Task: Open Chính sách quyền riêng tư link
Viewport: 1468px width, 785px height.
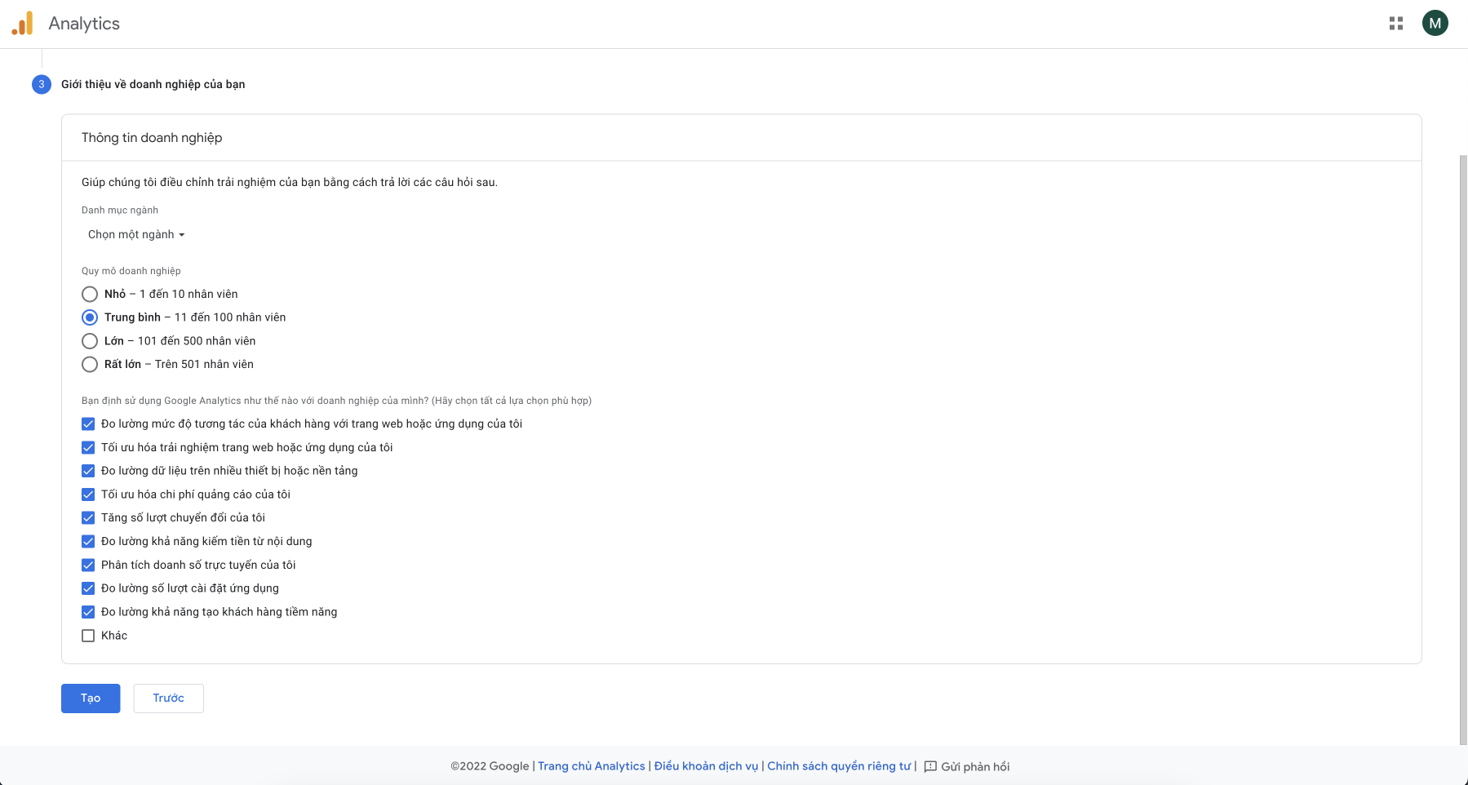Action: [838, 766]
